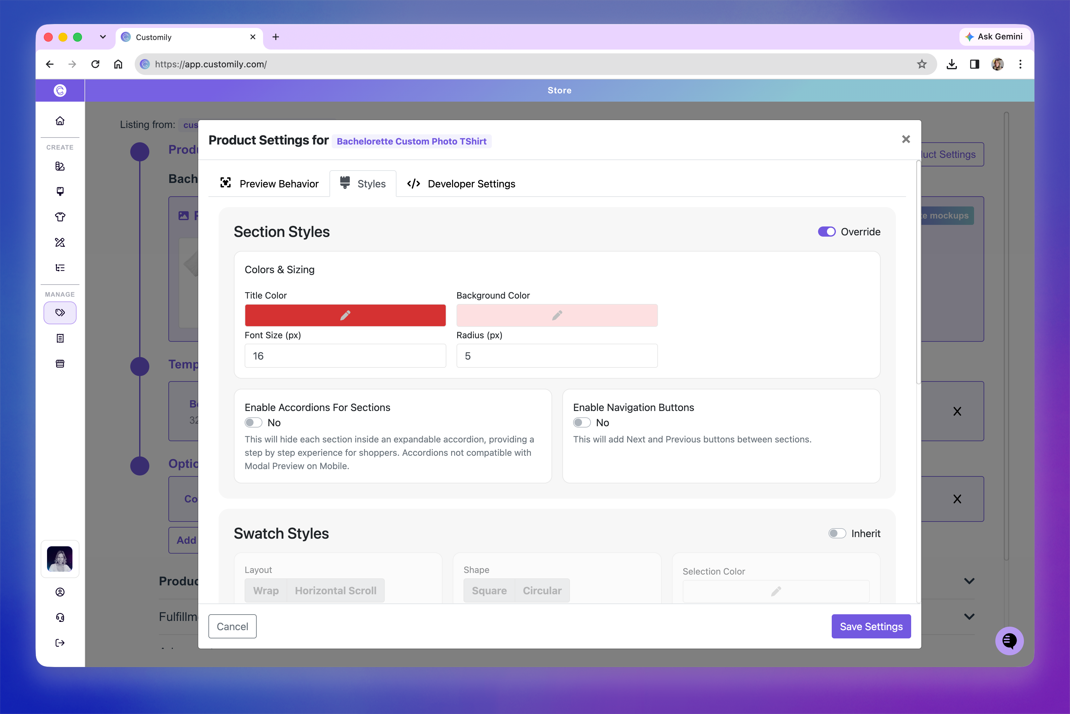This screenshot has height=714, width=1070.
Task: Expand the Fulfillment section chevron behind dialog
Action: click(969, 616)
